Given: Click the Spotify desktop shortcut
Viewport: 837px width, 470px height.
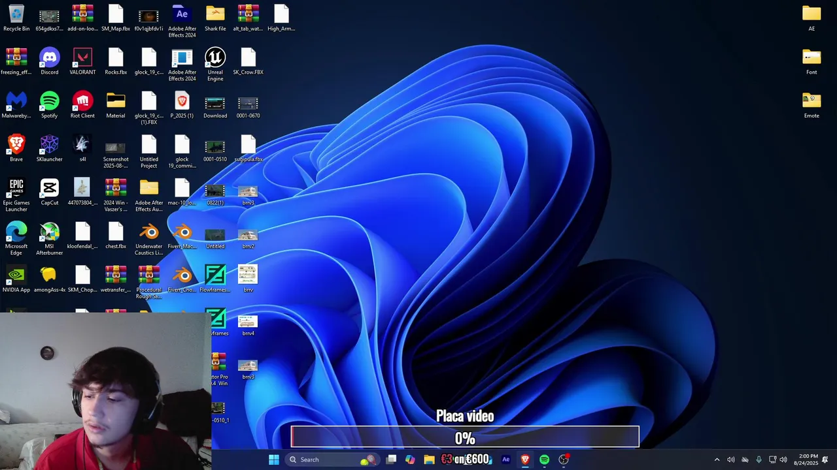Looking at the screenshot, I should 49,106.
